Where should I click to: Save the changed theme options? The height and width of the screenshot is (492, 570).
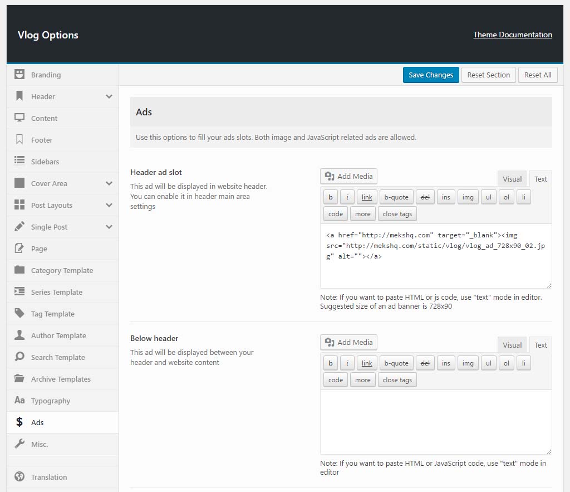pos(431,75)
